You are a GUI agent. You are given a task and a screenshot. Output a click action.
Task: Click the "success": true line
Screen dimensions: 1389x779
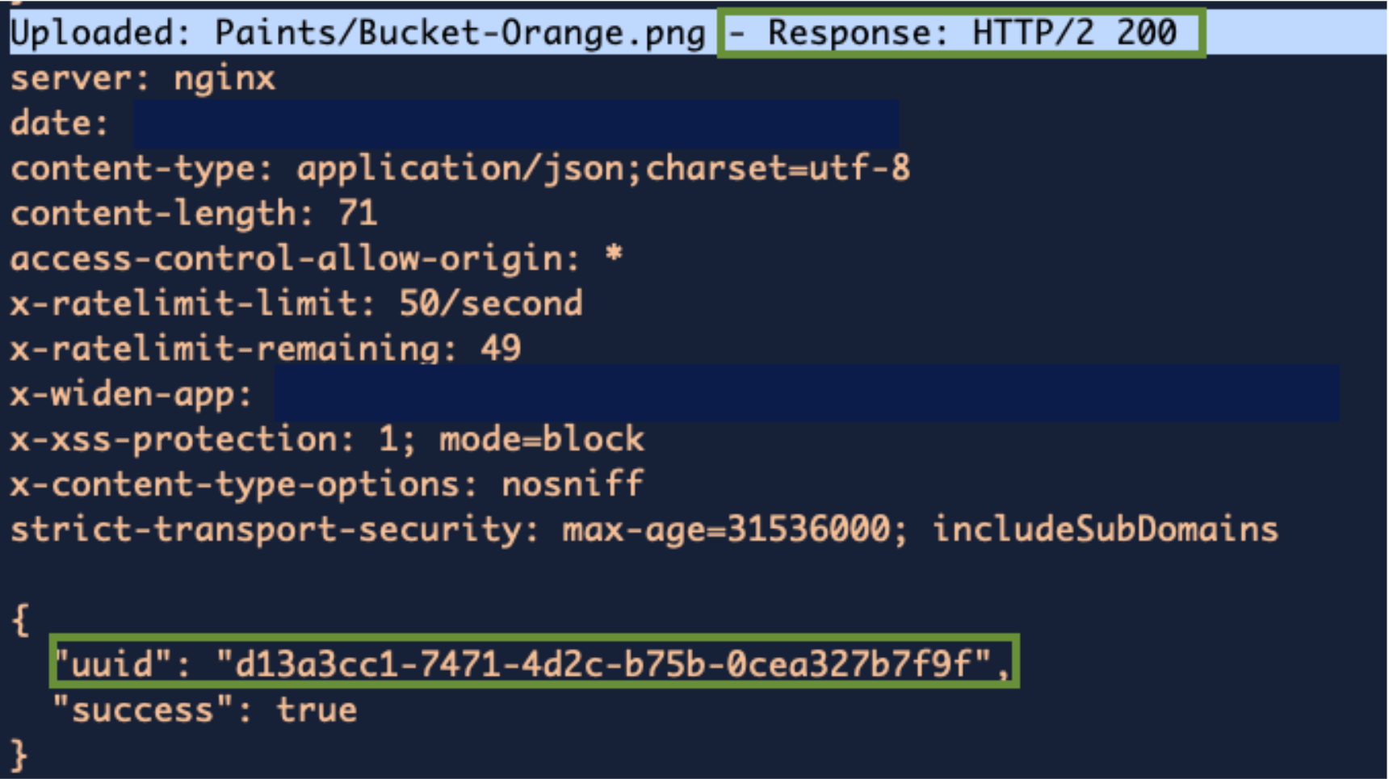pyautogui.click(x=205, y=710)
